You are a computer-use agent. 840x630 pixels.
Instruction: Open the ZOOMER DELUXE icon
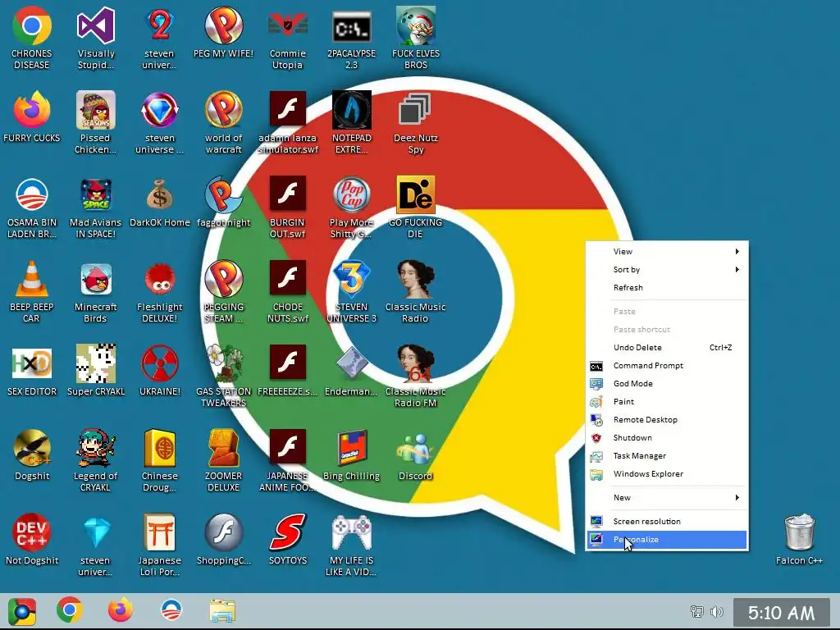pos(224,448)
